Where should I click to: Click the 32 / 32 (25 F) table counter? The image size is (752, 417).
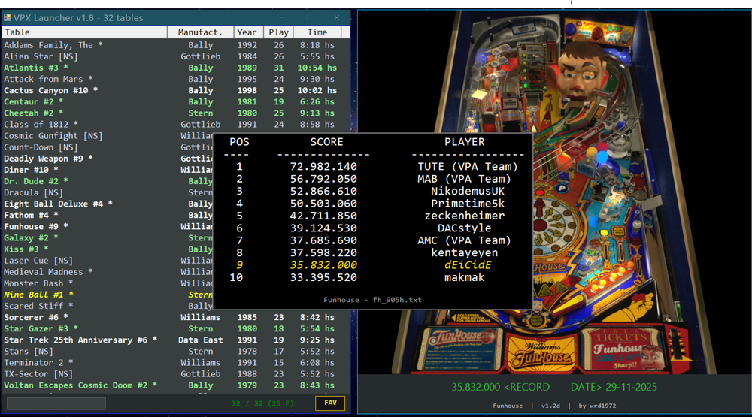pyautogui.click(x=262, y=403)
